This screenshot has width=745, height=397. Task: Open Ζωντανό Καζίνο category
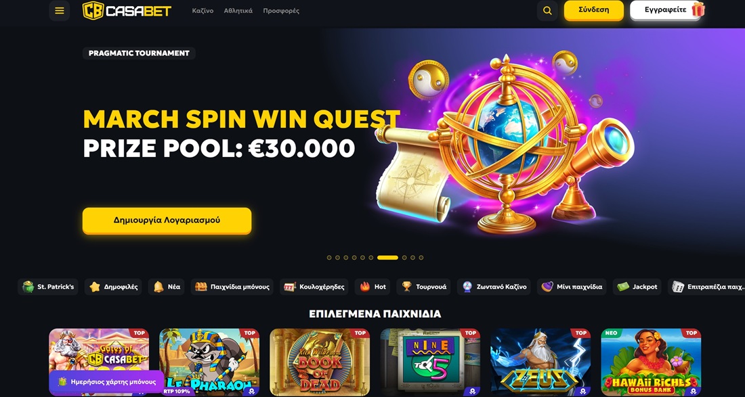point(494,287)
